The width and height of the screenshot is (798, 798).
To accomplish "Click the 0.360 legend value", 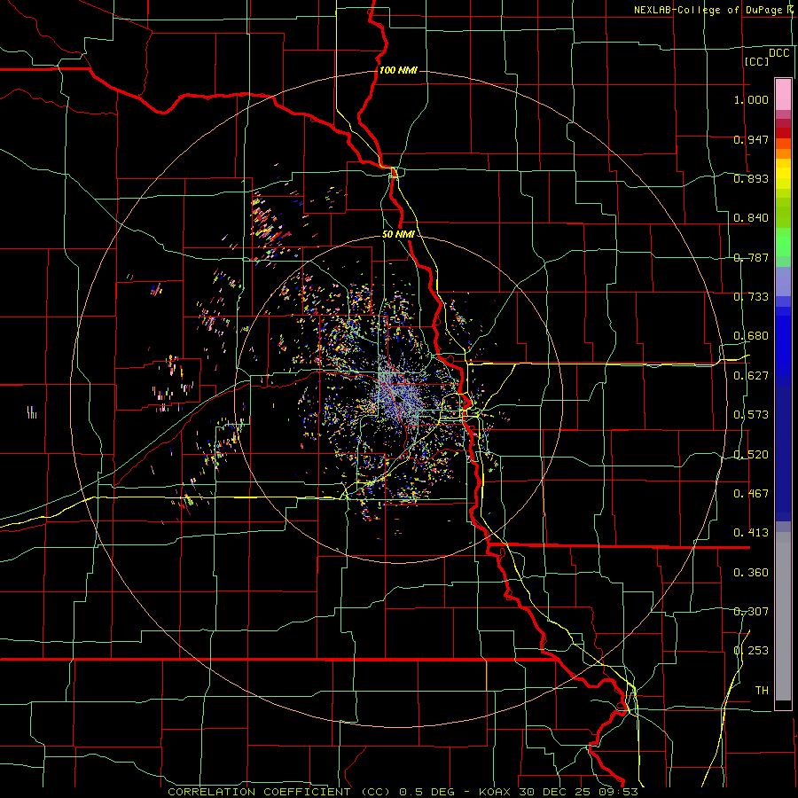I will [x=751, y=573].
